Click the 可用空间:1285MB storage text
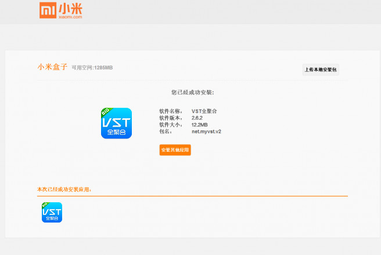The image size is (381, 255). (92, 68)
